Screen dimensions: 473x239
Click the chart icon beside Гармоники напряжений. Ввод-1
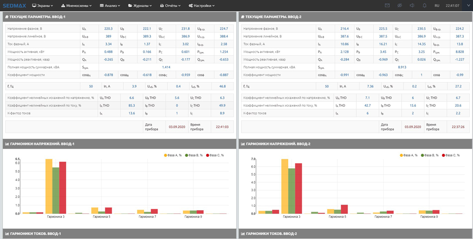click(7, 144)
